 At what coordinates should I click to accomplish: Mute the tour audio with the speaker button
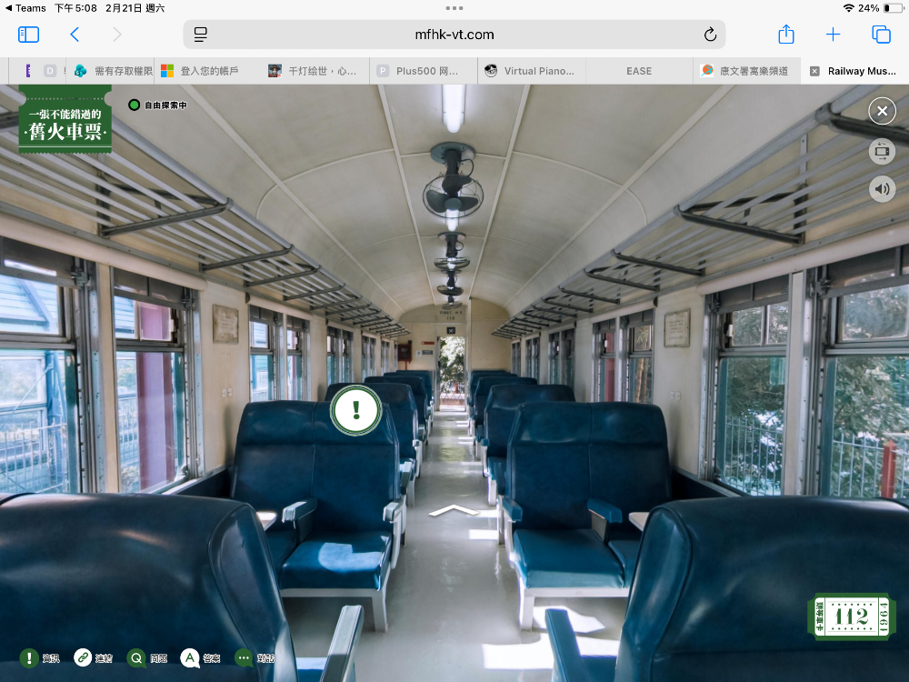coord(881,189)
